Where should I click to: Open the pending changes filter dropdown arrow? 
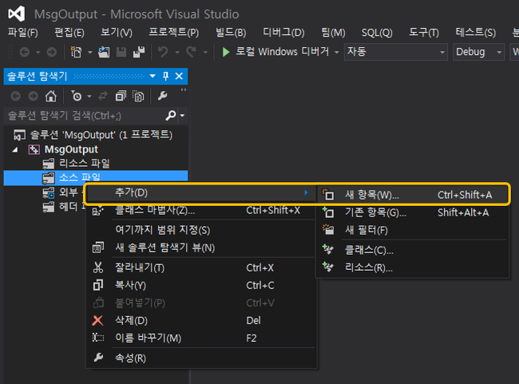click(x=89, y=97)
